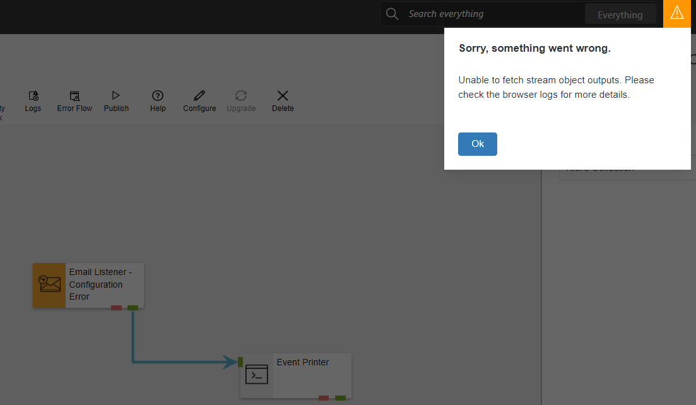Toggle the red error port on Email Listener
This screenshot has width=696, height=405.
115,307
